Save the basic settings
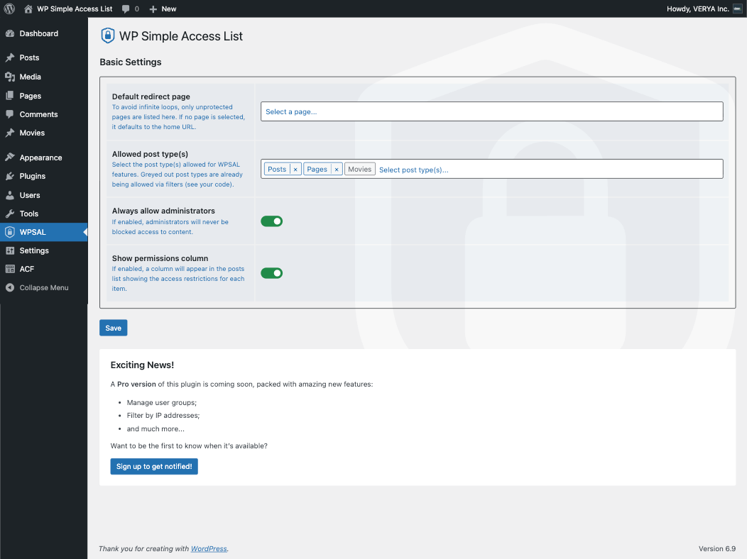 coord(113,328)
